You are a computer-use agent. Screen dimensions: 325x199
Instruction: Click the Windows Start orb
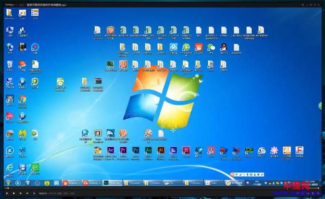[8, 183]
